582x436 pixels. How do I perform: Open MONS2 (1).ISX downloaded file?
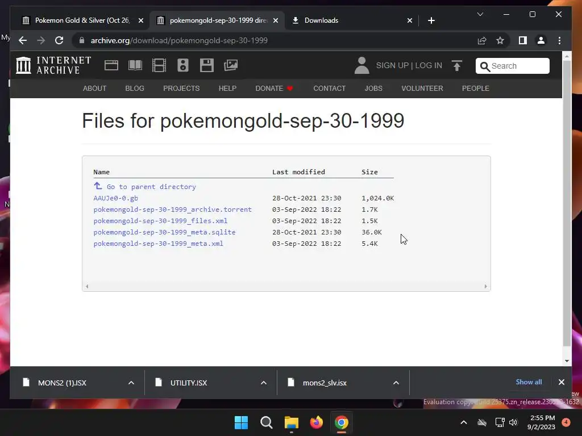coord(62,383)
